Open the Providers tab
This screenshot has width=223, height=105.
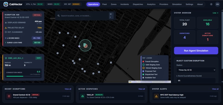point(164,4)
